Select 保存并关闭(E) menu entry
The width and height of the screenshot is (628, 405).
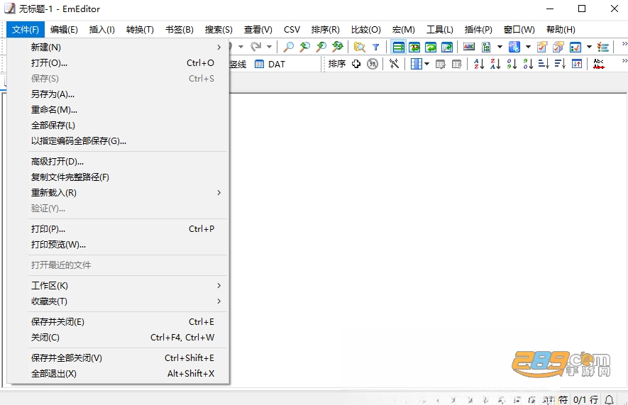click(119, 322)
